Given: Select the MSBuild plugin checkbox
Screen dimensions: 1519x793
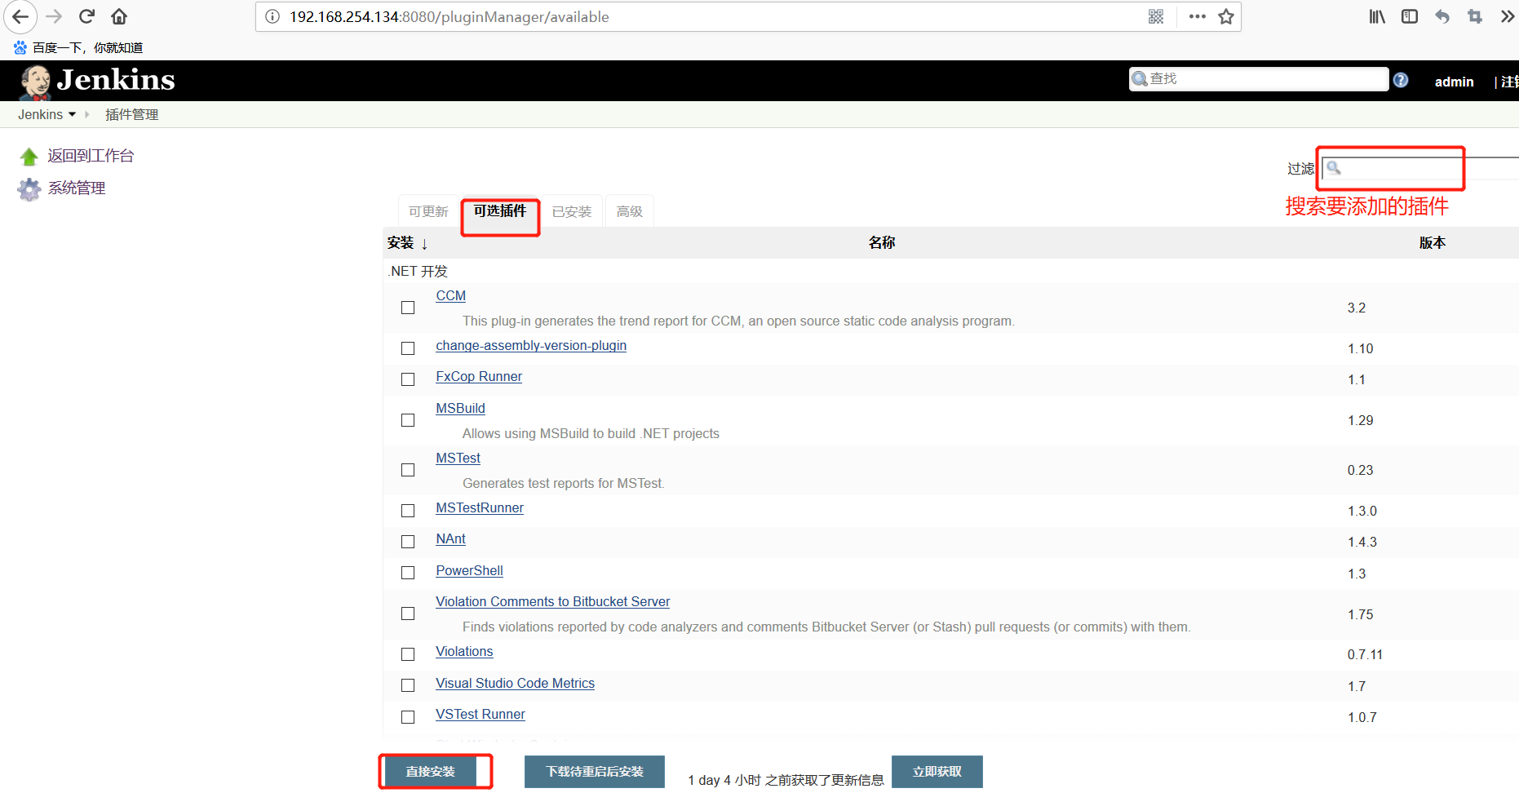Looking at the screenshot, I should (x=408, y=420).
